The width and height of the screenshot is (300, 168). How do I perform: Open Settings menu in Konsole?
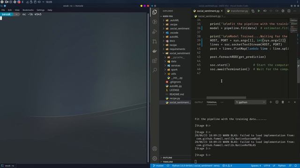pos(40,10)
